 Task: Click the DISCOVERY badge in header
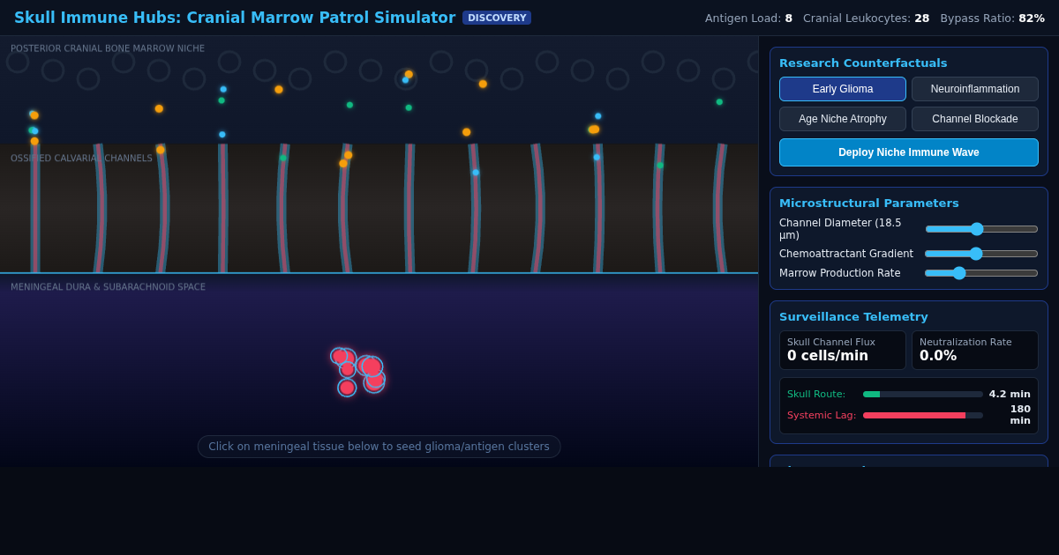pyautogui.click(x=497, y=18)
